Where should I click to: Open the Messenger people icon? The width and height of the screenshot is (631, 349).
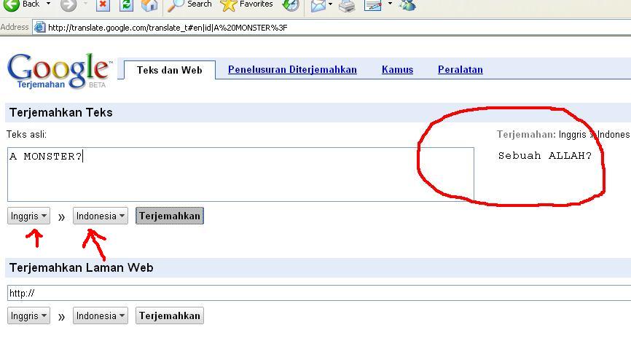click(x=407, y=5)
